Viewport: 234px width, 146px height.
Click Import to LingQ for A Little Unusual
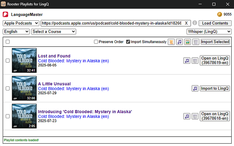[215, 88]
